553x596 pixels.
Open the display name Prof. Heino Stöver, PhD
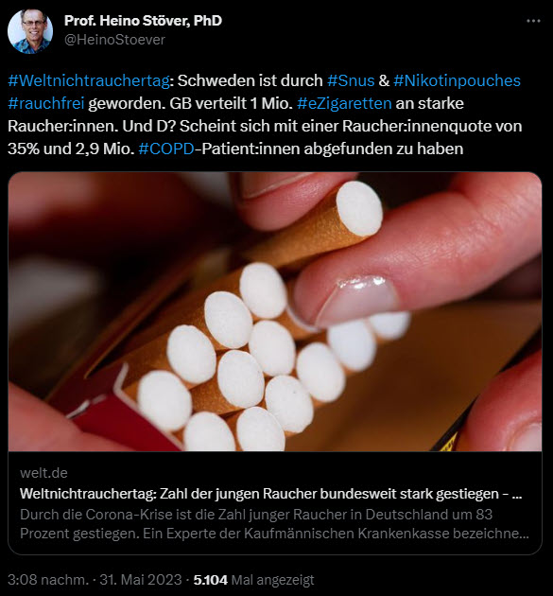point(143,21)
